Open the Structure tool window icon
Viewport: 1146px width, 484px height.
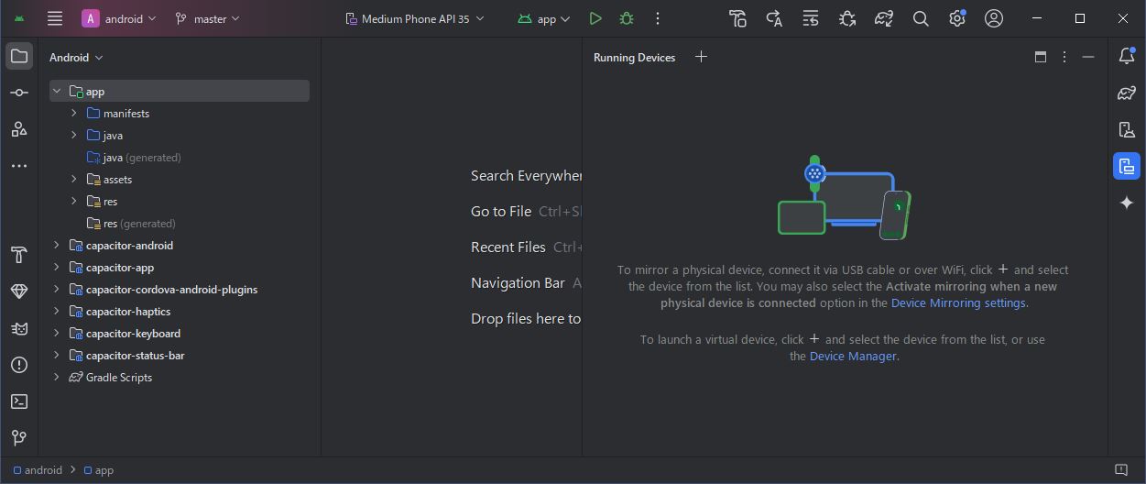[x=19, y=129]
